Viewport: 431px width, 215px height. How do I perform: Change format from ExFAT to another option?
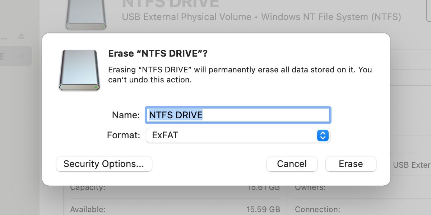[x=238, y=135]
